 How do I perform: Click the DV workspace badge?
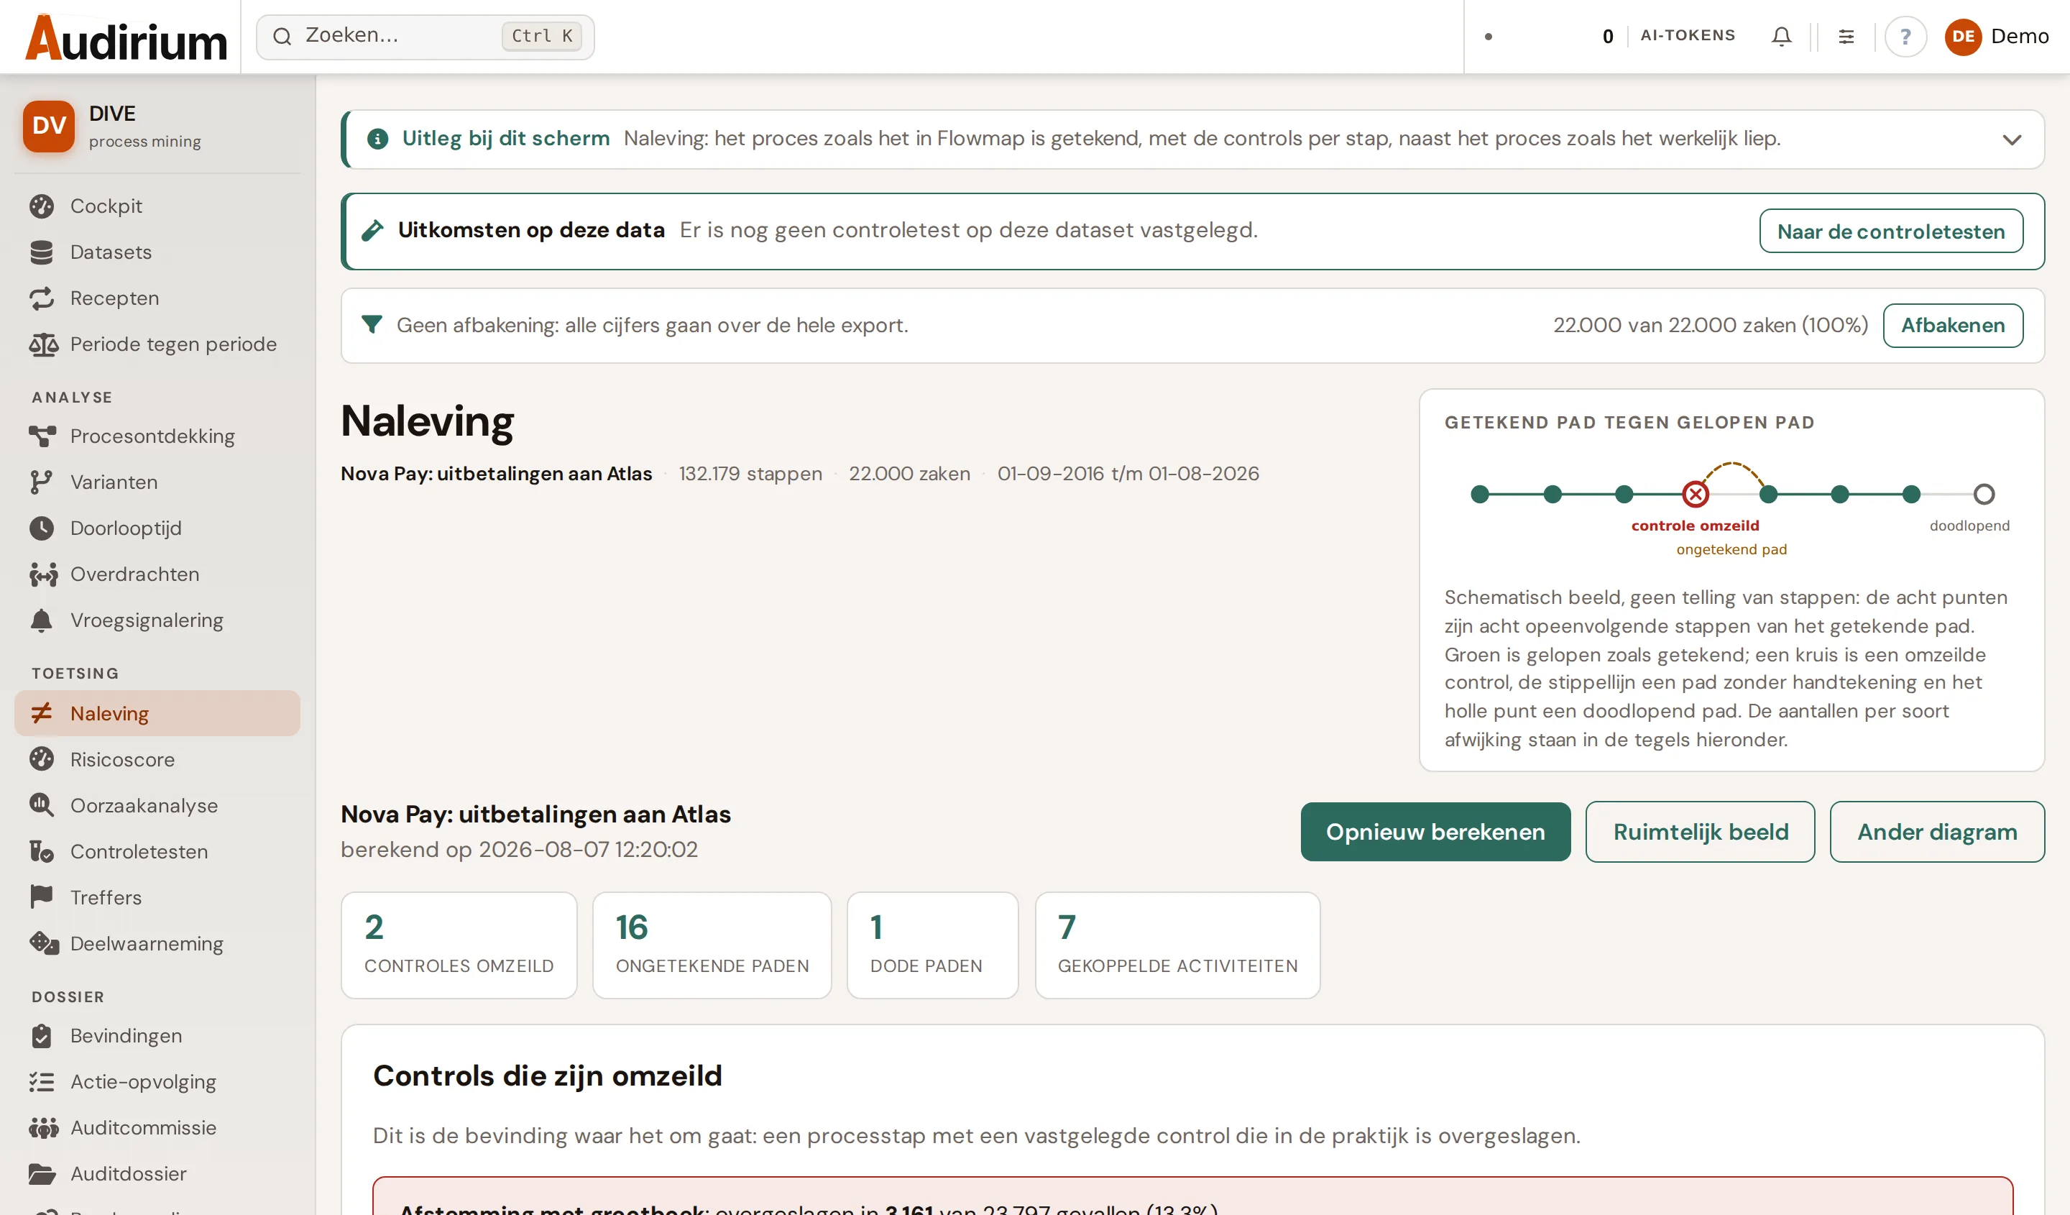pos(48,125)
